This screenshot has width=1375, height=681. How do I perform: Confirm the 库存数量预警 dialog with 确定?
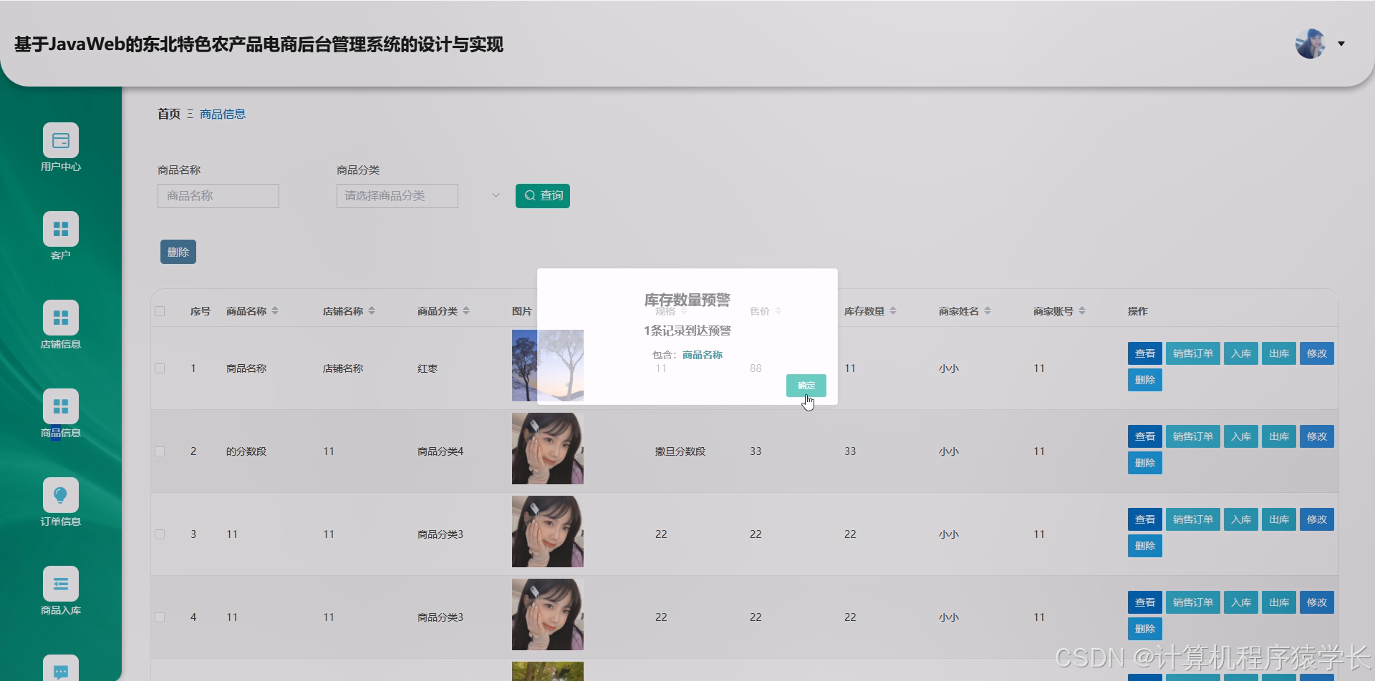[806, 386]
